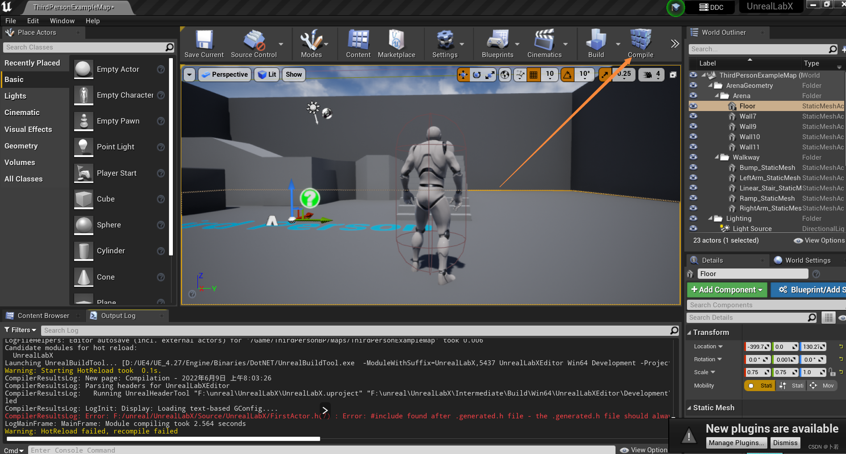Click the Add Component button
The width and height of the screenshot is (846, 454).
pyautogui.click(x=727, y=290)
